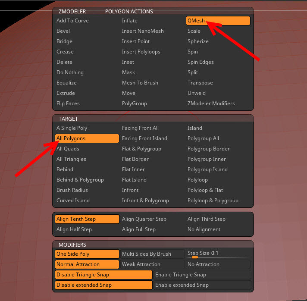Click Enable extended Snap

point(202,285)
